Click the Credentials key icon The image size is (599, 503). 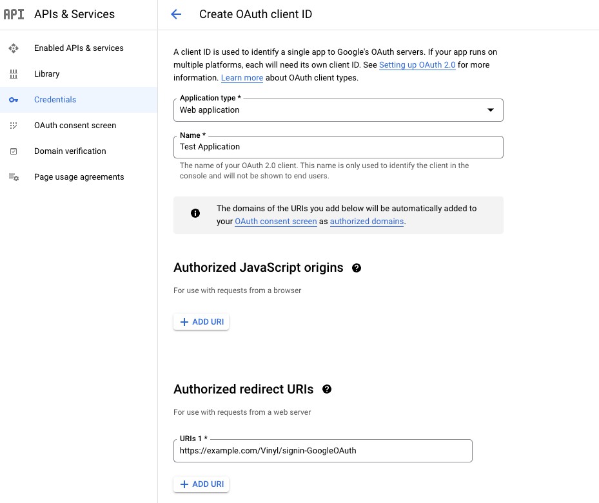[x=14, y=99]
